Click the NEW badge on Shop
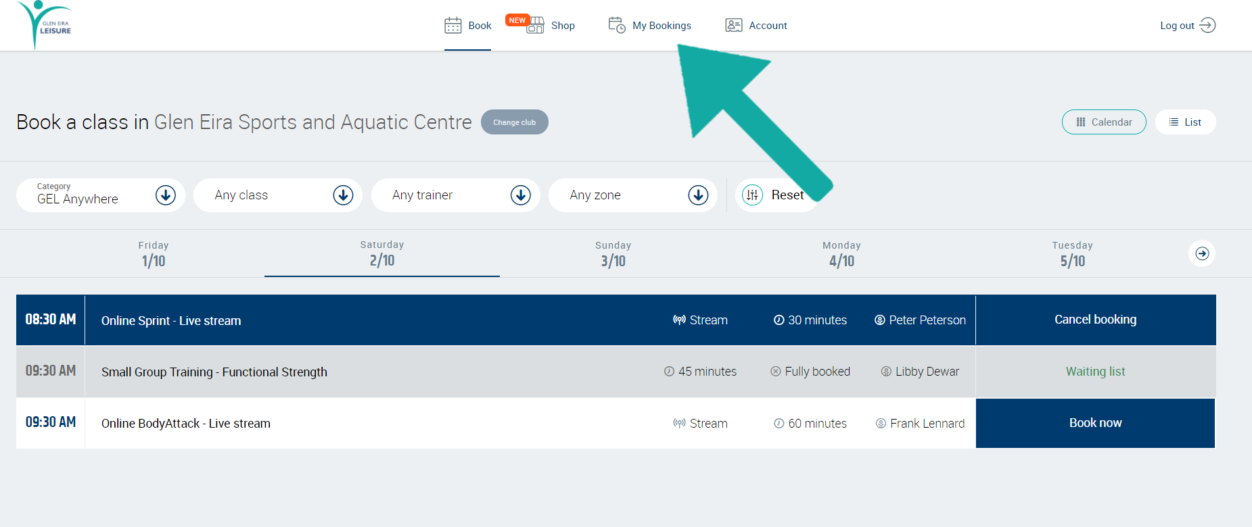Viewport: 1252px width, 527px height. click(x=517, y=20)
